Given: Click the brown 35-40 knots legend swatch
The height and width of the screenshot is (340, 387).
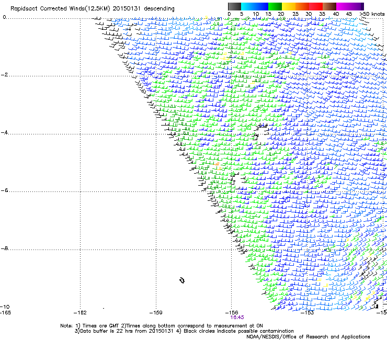Looking at the screenshot, I should tap(329, 6).
